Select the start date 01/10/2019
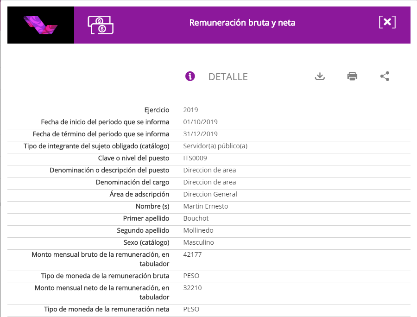This screenshot has height=317, width=417. [x=200, y=122]
